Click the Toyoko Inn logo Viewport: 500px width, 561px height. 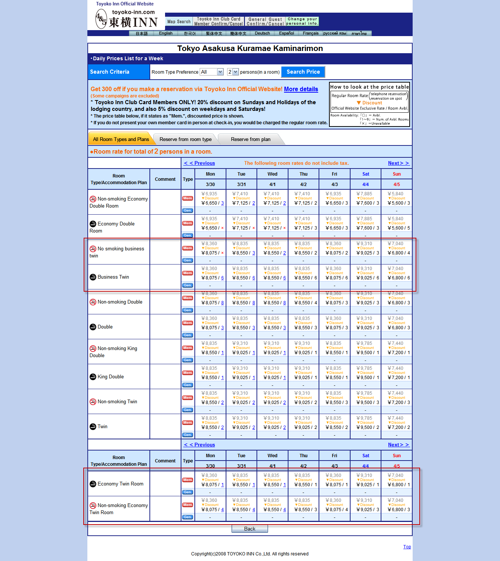[126, 19]
